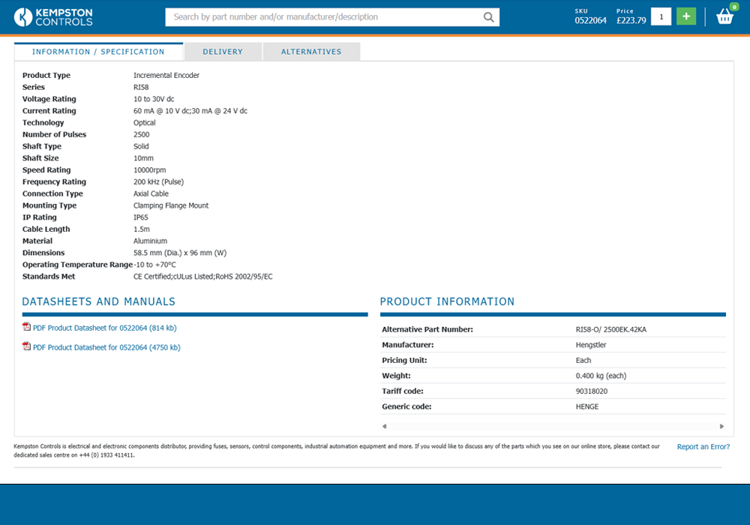This screenshot has height=525, width=750.
Task: Click the Operating Temperature Range label
Action: (77, 265)
